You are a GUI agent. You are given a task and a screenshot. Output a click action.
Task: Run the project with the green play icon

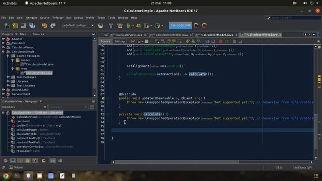[129, 26]
